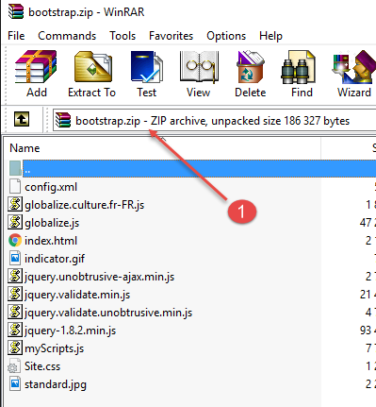Select the jquery.validate.min.js file name
This screenshot has height=407, width=376.
pos(77,295)
